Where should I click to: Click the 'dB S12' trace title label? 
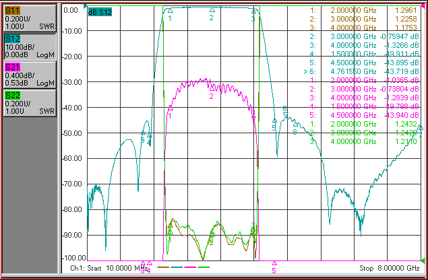pyautogui.click(x=100, y=12)
